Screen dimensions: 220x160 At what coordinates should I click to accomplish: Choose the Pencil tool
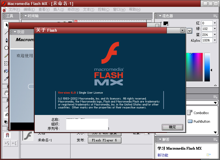click(7, 56)
